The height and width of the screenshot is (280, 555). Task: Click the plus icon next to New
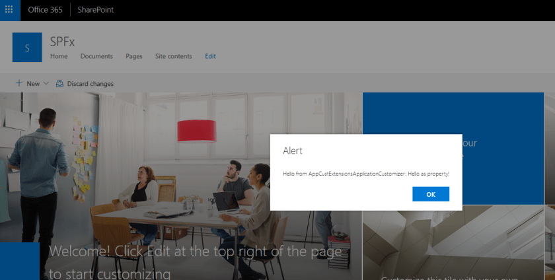click(x=19, y=83)
